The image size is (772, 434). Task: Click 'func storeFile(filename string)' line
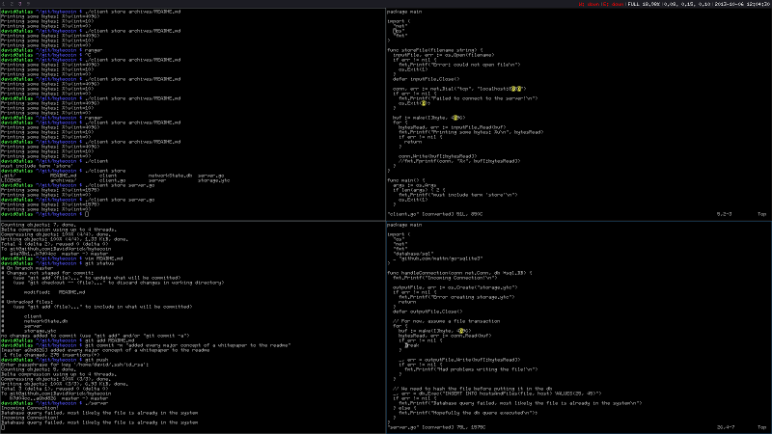tap(435, 50)
